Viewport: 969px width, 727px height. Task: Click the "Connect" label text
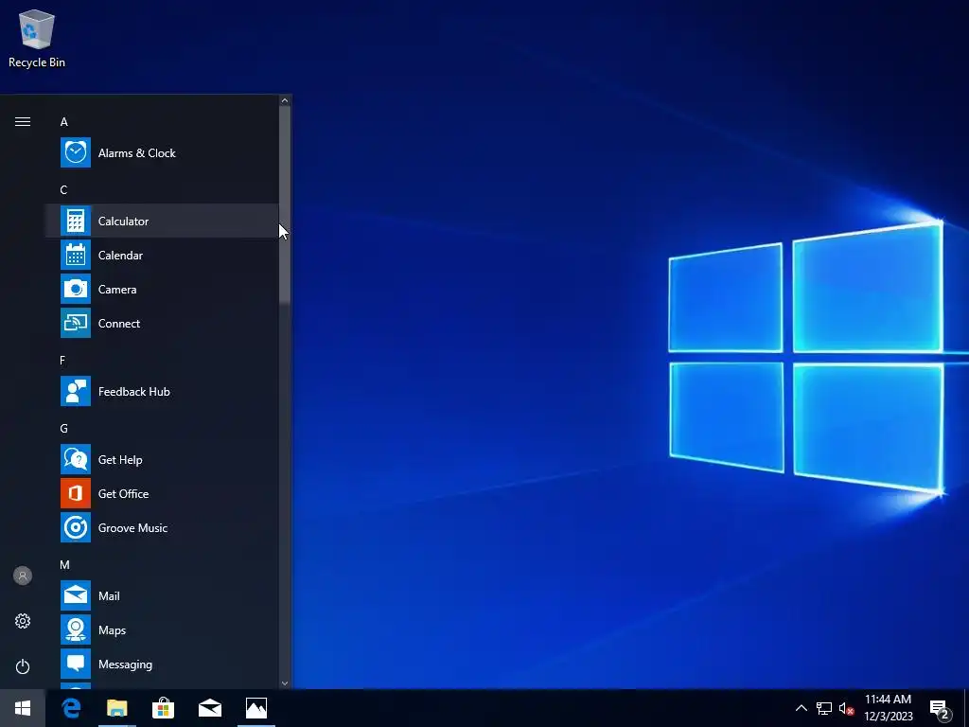119,323
